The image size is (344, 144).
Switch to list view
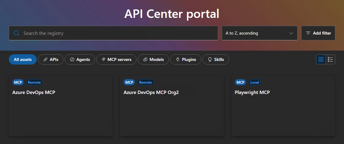330,59
